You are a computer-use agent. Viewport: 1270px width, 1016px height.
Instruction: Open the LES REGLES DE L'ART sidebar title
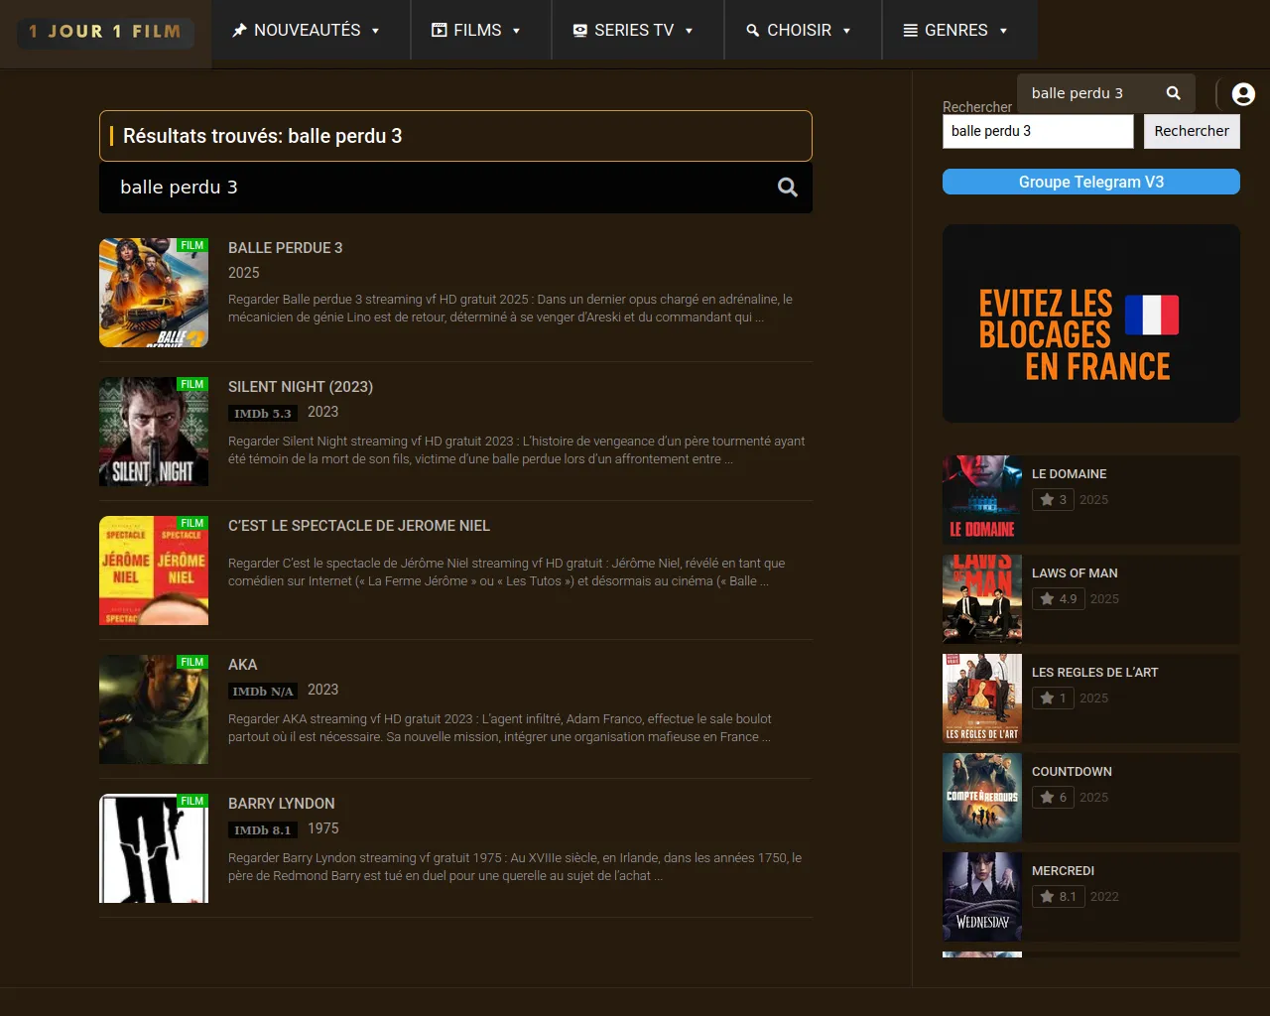[1095, 673]
